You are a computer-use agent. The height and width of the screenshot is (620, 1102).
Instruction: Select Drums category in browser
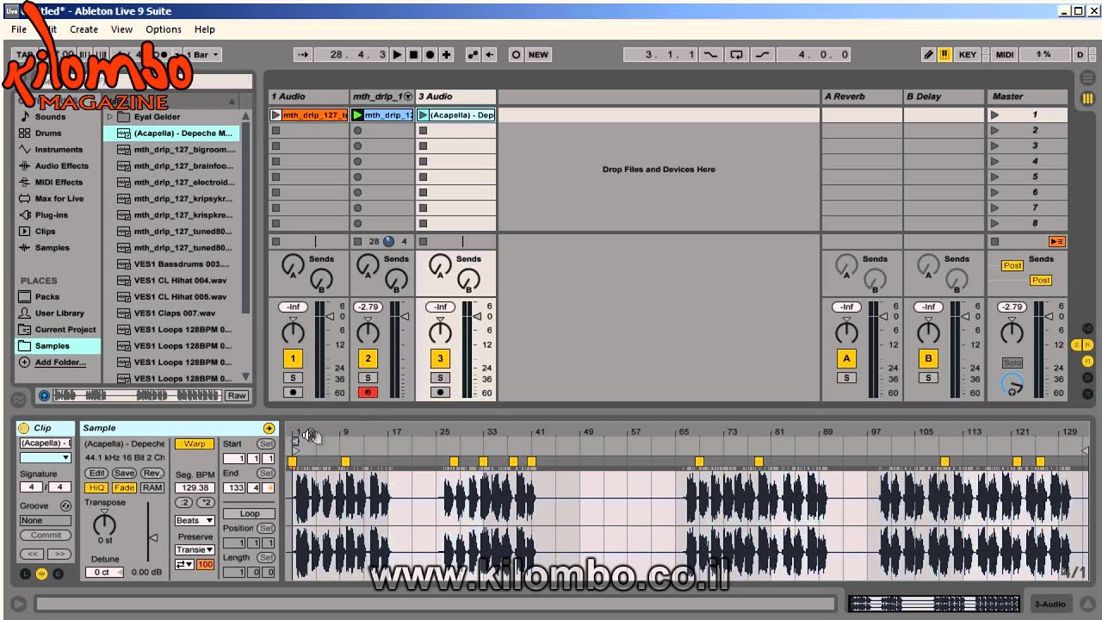click(48, 133)
